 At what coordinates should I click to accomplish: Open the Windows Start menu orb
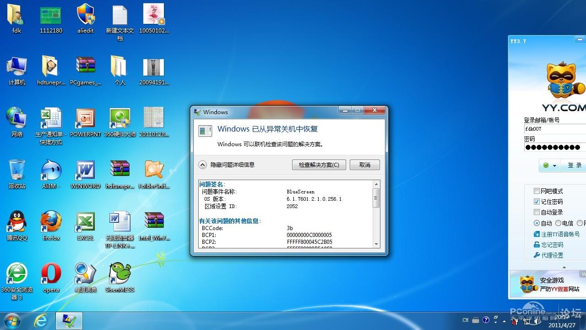pos(12,320)
